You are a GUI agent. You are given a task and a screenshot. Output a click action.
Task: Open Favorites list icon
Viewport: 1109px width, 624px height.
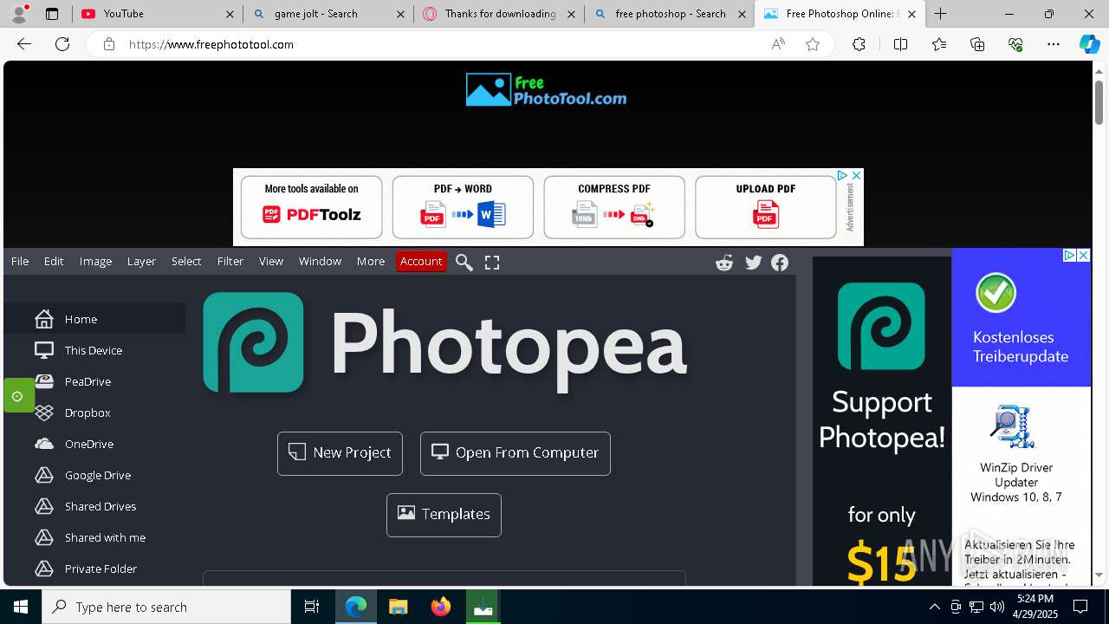click(x=939, y=44)
